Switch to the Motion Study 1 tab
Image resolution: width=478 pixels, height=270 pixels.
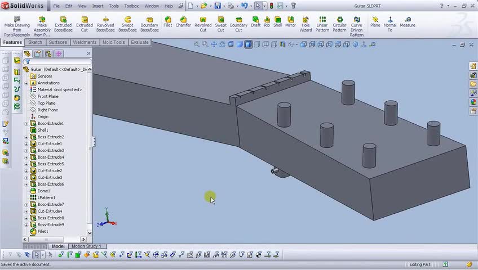tap(86, 246)
